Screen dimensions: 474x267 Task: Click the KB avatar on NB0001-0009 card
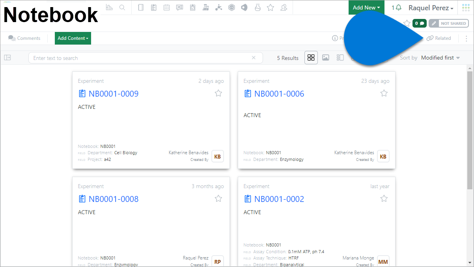(x=218, y=156)
